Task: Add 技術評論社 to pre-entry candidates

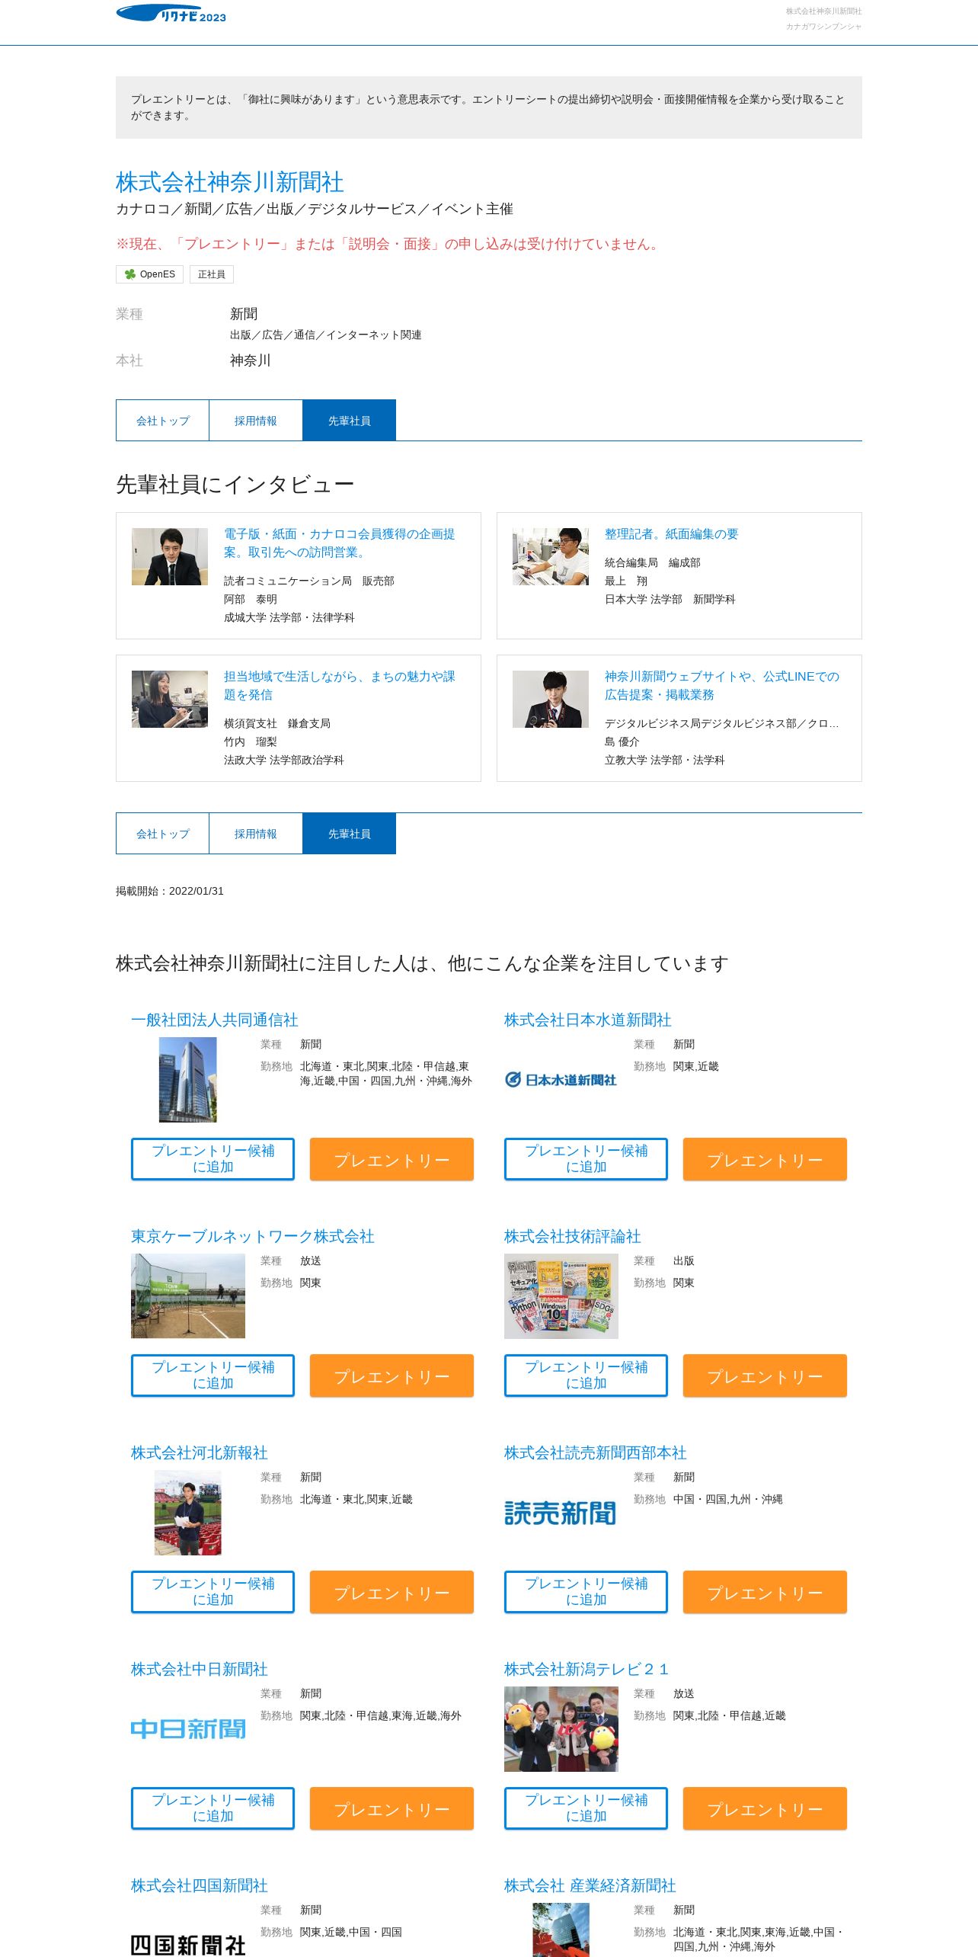Action: tap(586, 1375)
